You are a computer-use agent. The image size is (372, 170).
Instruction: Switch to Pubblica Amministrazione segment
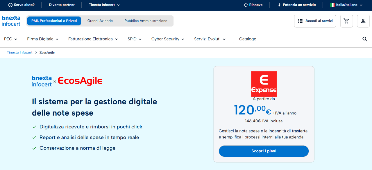146,21
